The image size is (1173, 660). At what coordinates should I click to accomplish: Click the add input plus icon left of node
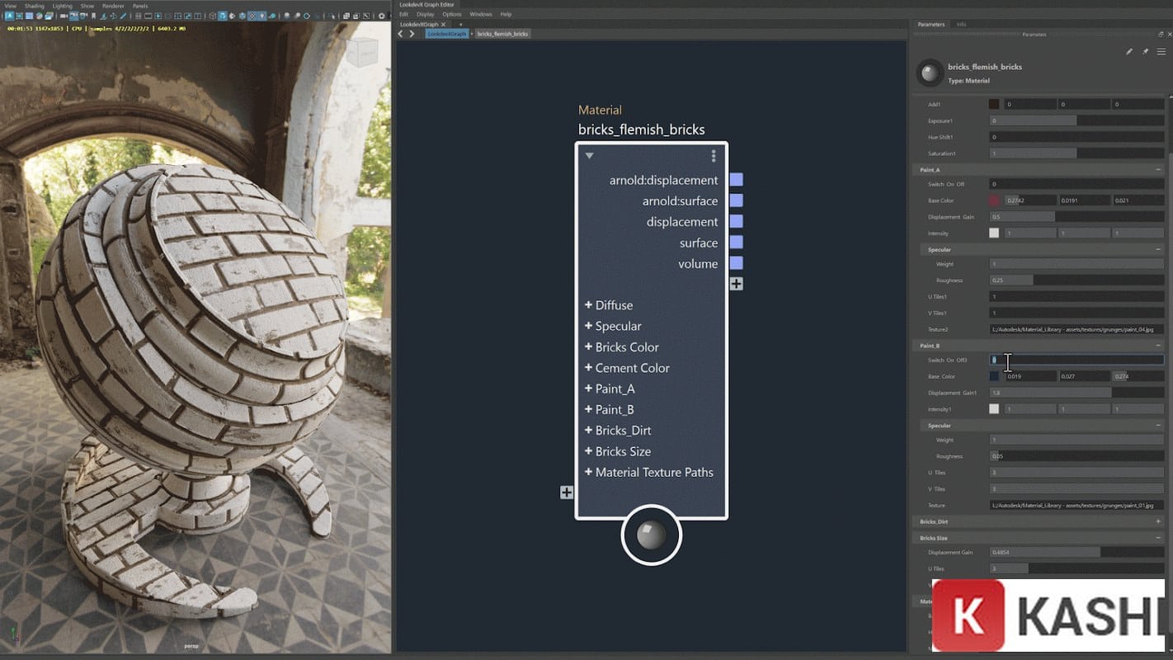pyautogui.click(x=567, y=493)
